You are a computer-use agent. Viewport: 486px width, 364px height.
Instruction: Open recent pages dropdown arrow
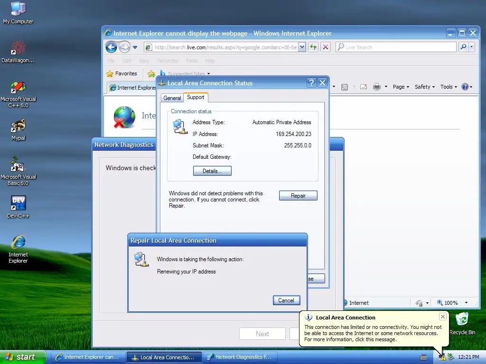pos(135,47)
